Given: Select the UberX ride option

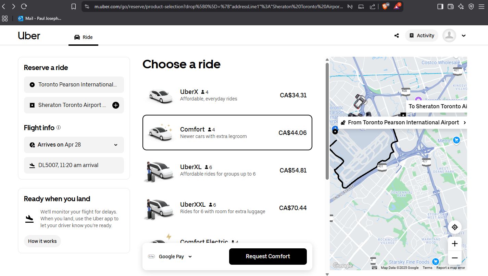Looking at the screenshot, I should (x=227, y=95).
